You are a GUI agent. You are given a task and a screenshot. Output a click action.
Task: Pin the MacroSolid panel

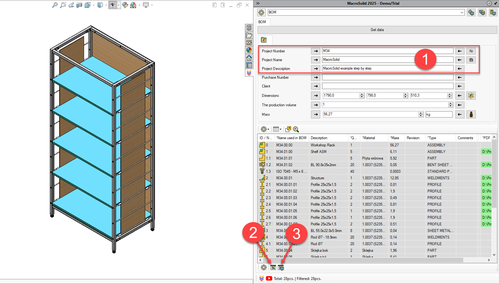click(x=496, y=3)
